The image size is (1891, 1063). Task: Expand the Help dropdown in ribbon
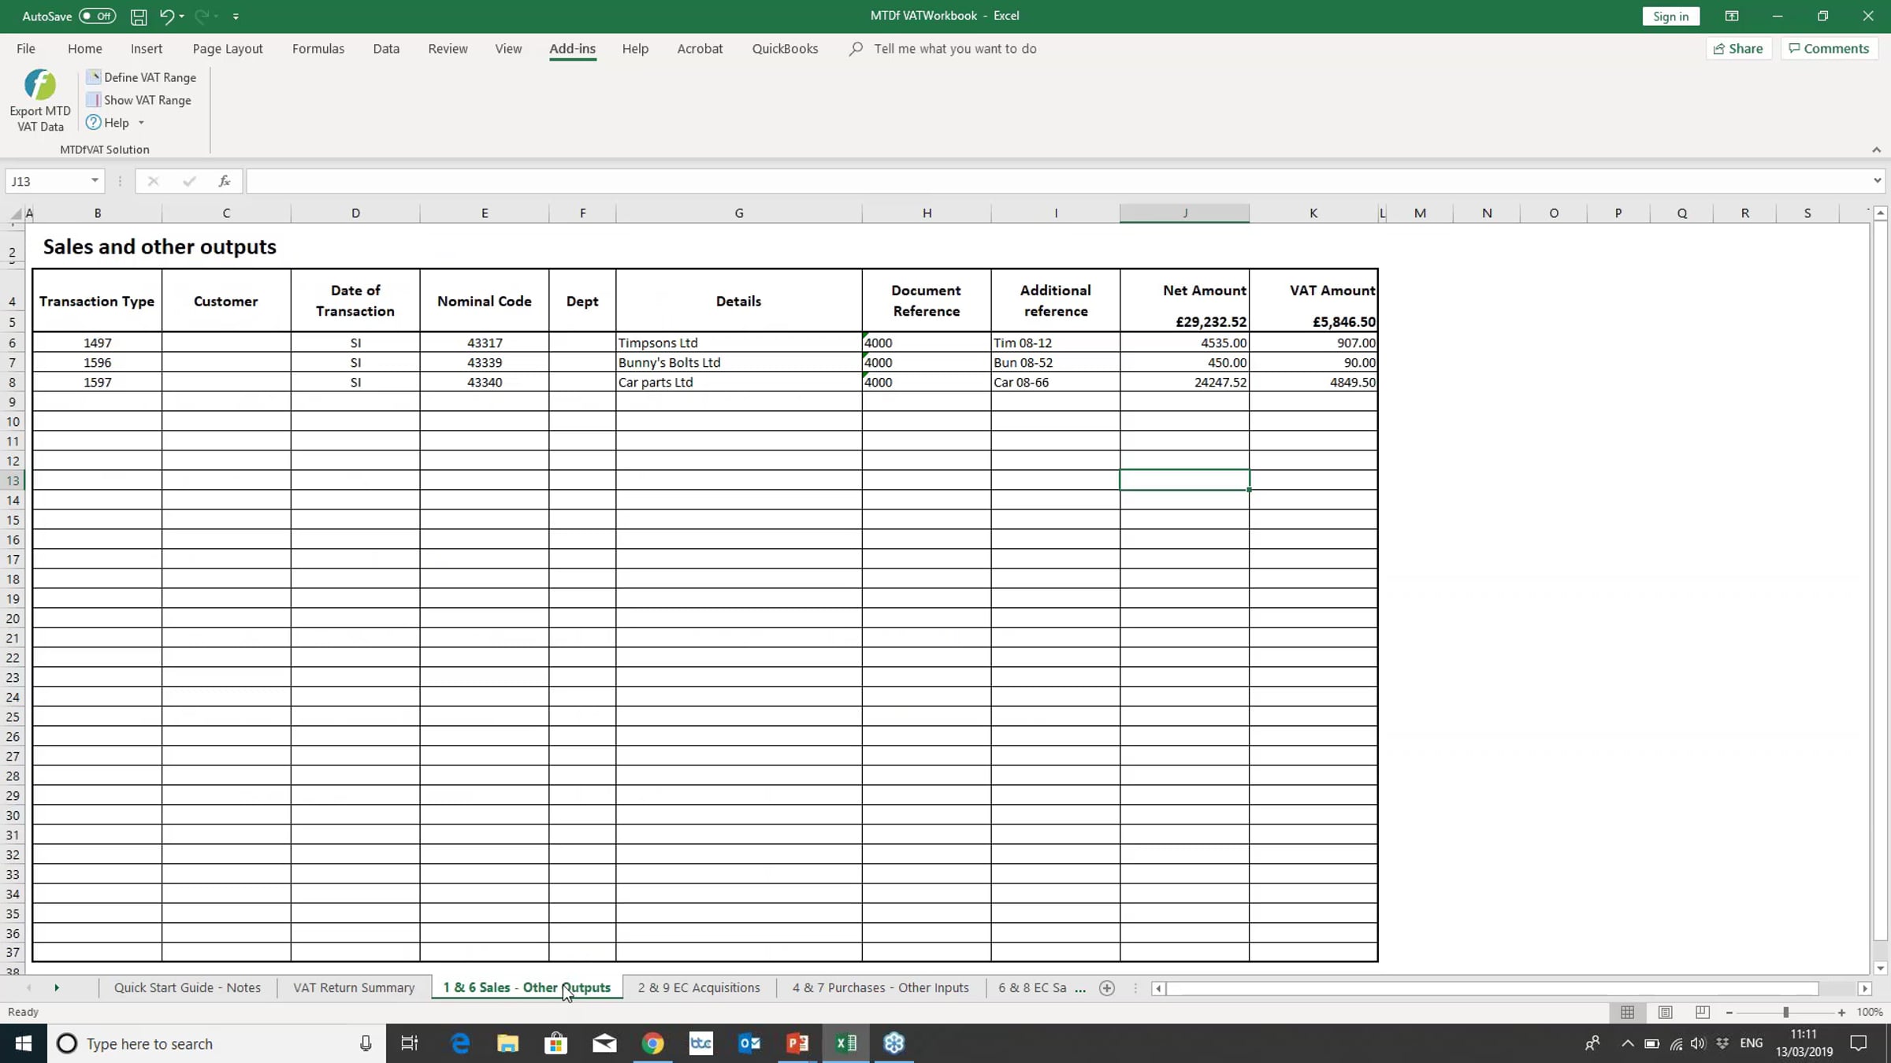141,123
